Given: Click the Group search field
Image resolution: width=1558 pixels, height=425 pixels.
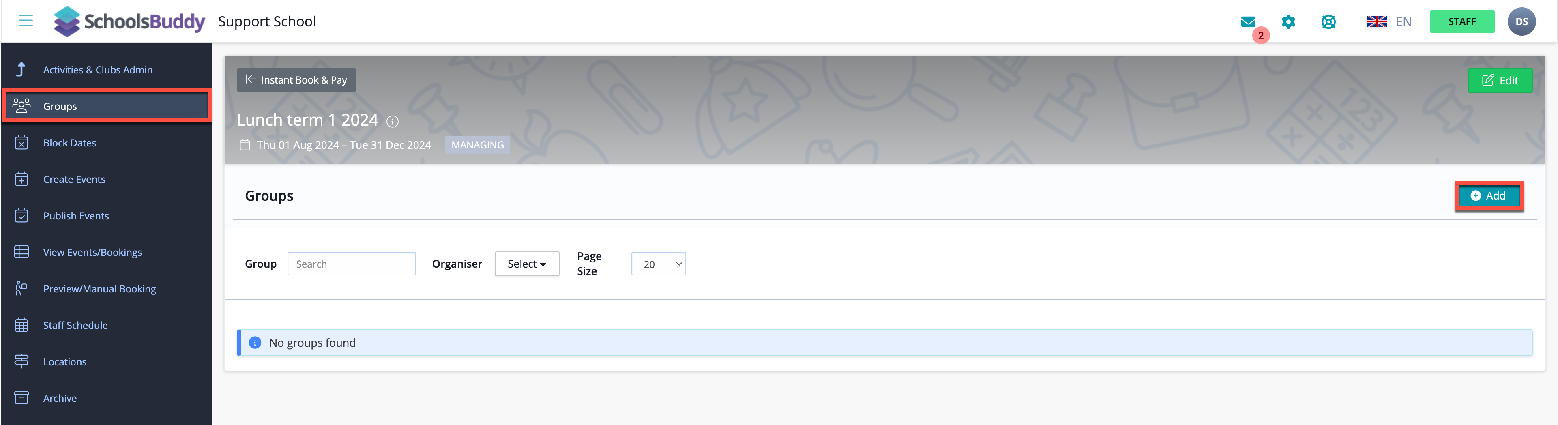Looking at the screenshot, I should [x=352, y=264].
